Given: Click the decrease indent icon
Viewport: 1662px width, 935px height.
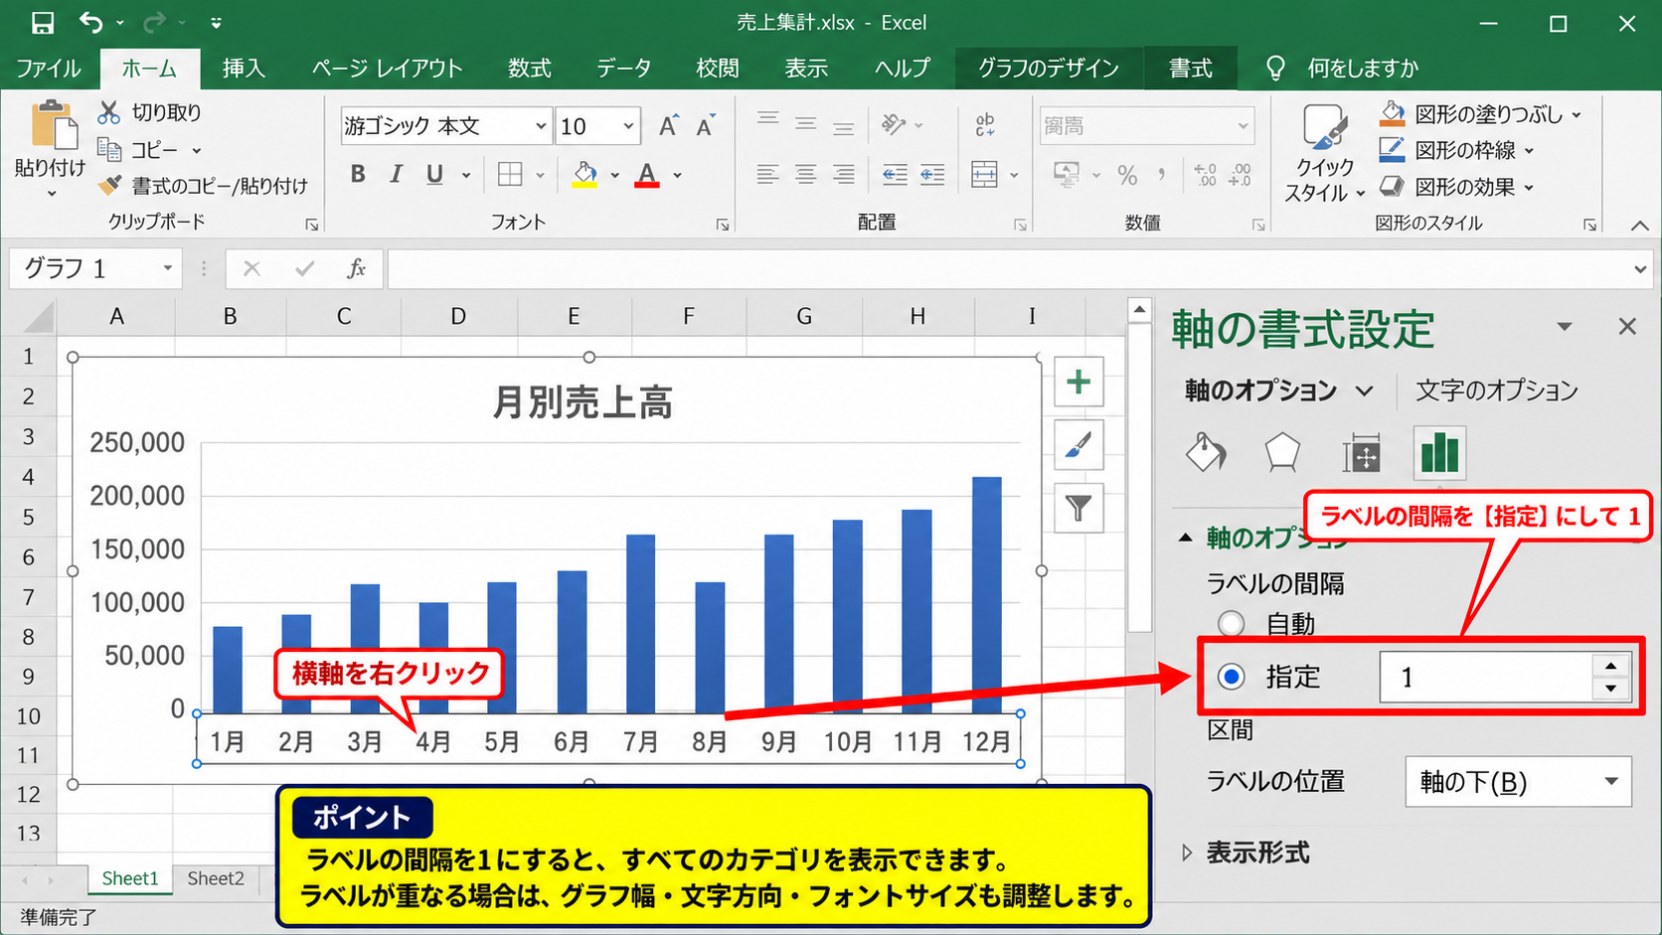Looking at the screenshot, I should 895,175.
